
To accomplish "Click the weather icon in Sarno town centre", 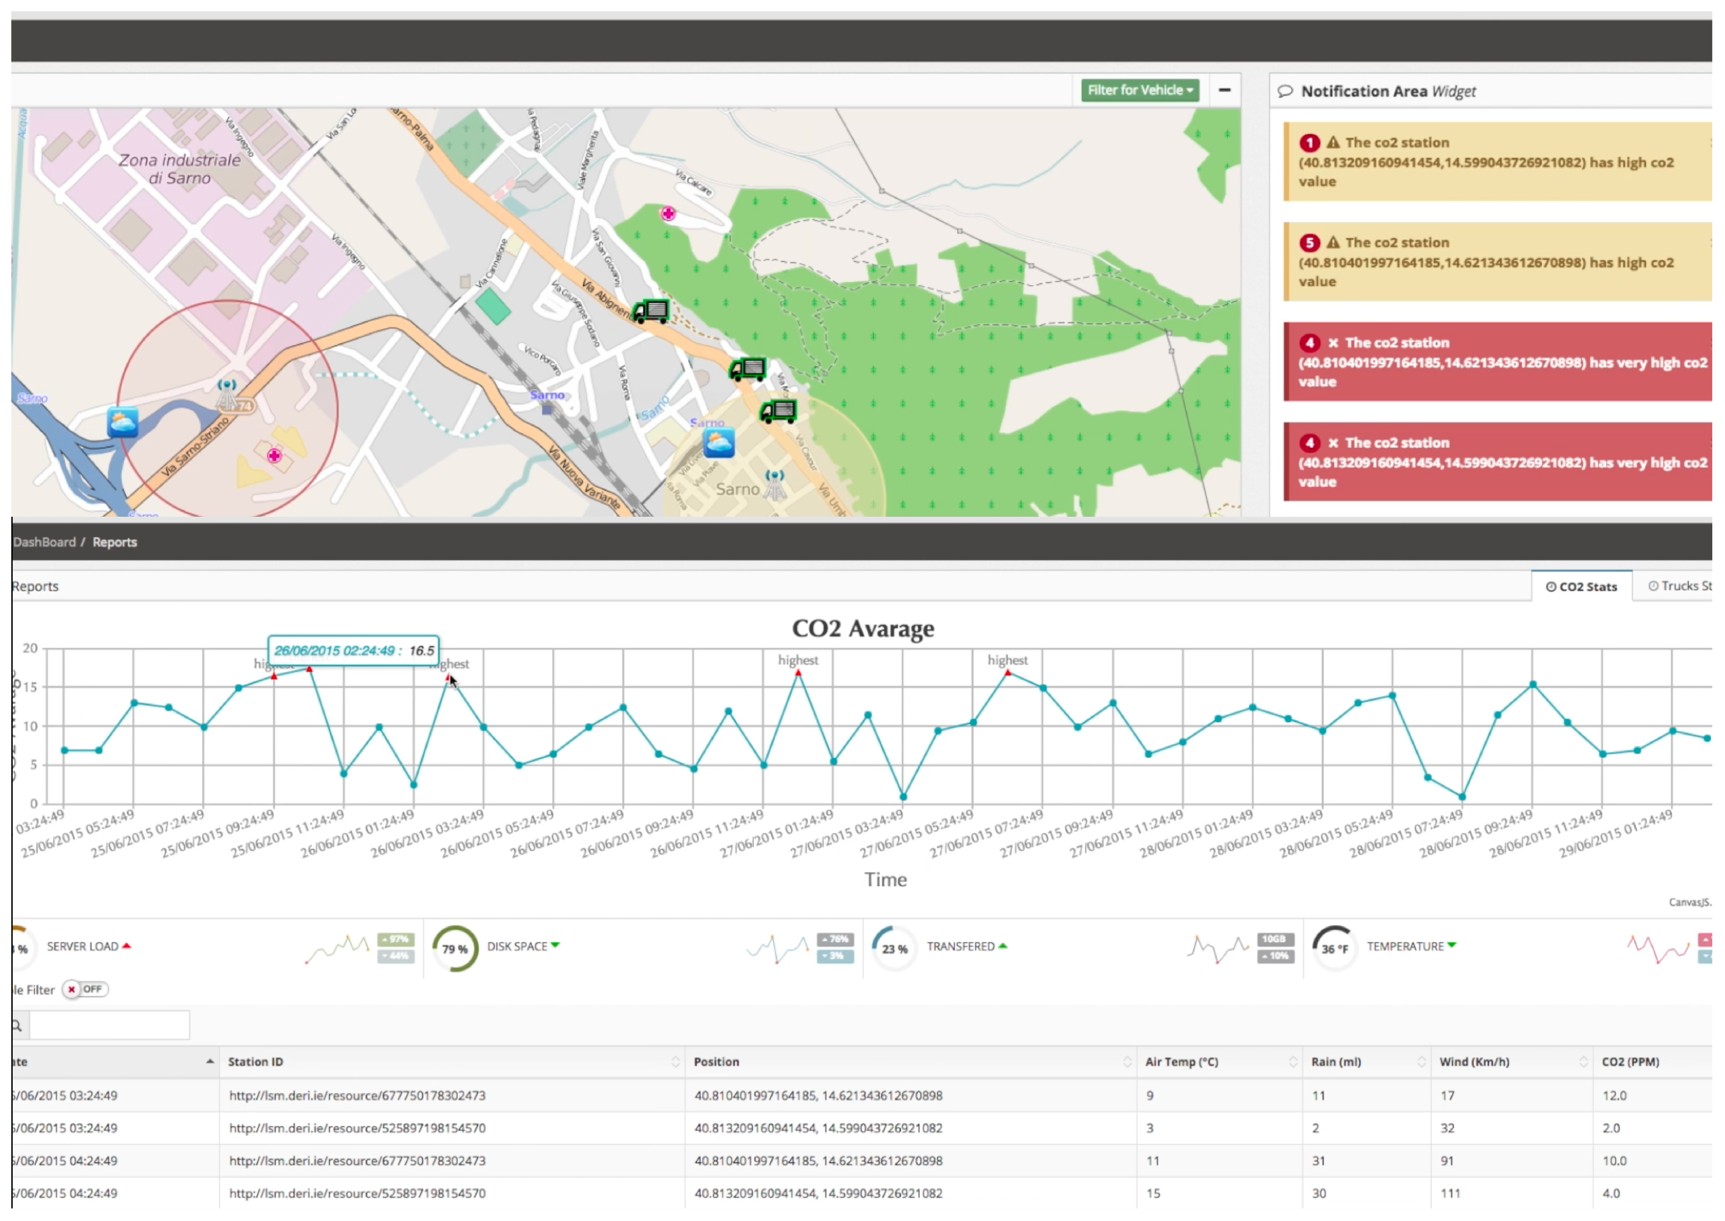I will click(x=718, y=442).
